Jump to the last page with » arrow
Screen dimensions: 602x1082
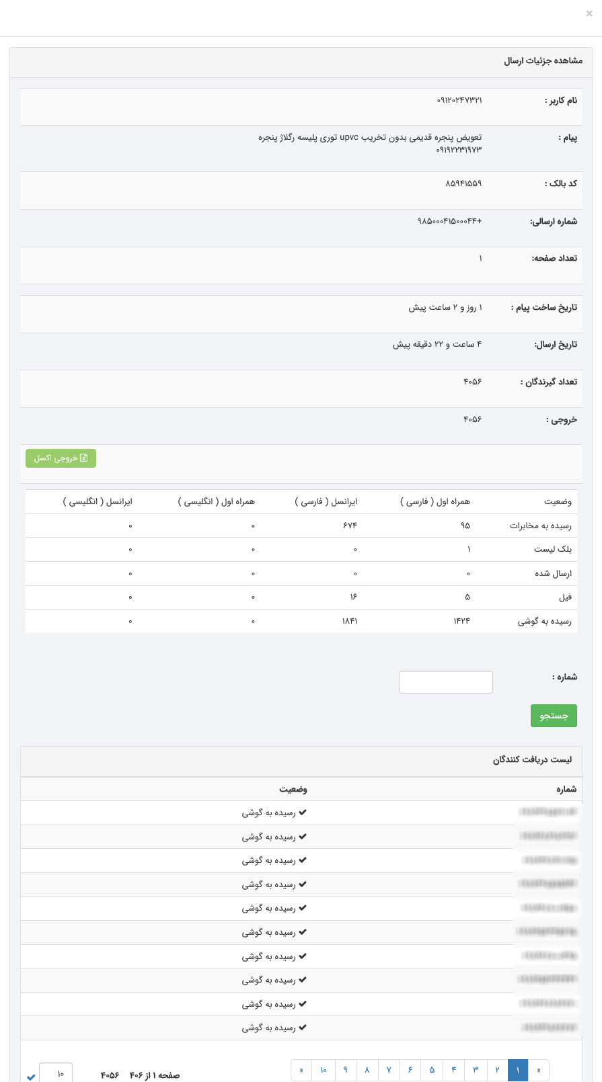[x=301, y=1070]
